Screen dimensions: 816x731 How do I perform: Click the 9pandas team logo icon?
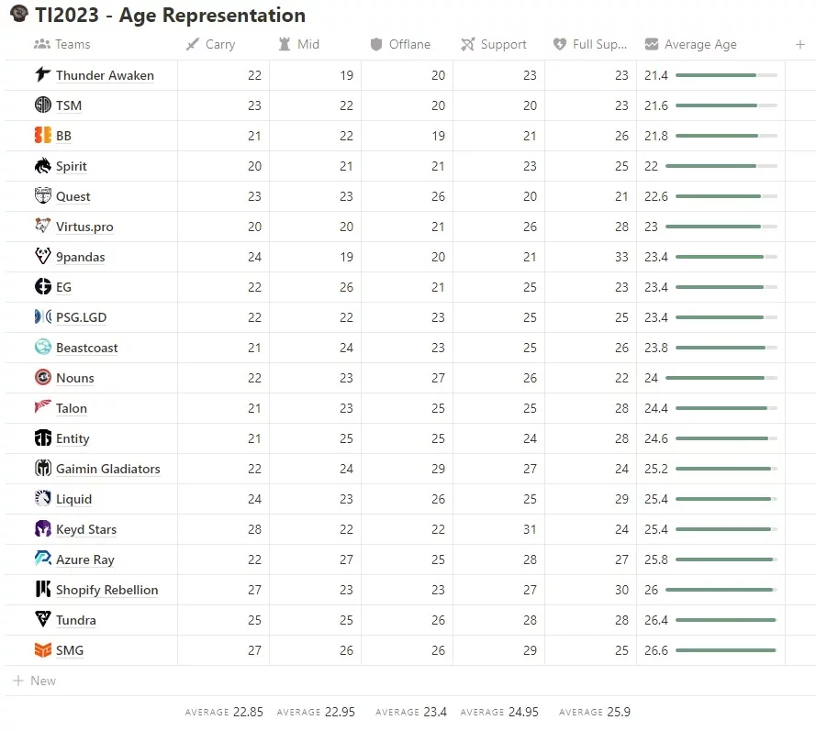43,257
